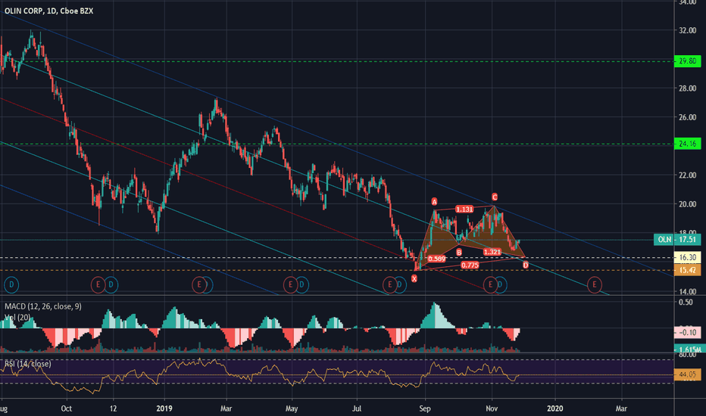Click the 1.131 ratio label
The width and height of the screenshot is (706, 416).
tap(464, 209)
